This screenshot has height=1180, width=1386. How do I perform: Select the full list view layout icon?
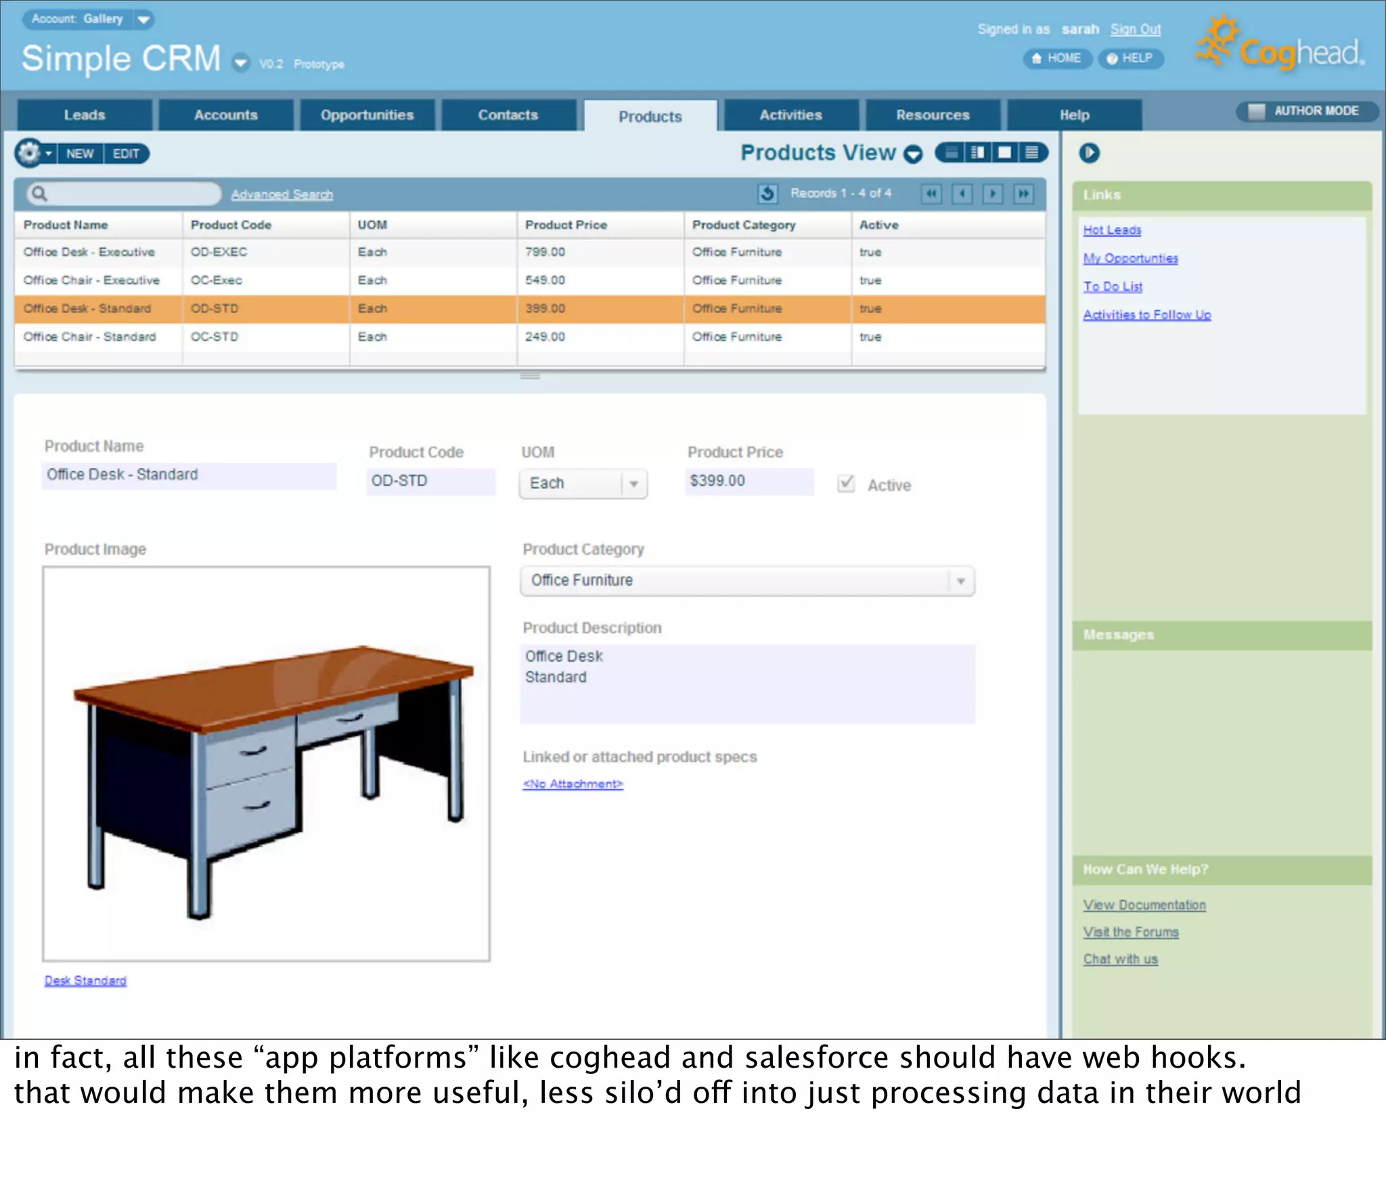coord(1031,153)
